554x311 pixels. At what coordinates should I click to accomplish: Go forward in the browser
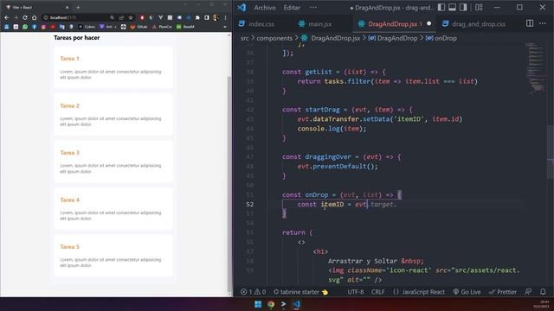[16, 17]
